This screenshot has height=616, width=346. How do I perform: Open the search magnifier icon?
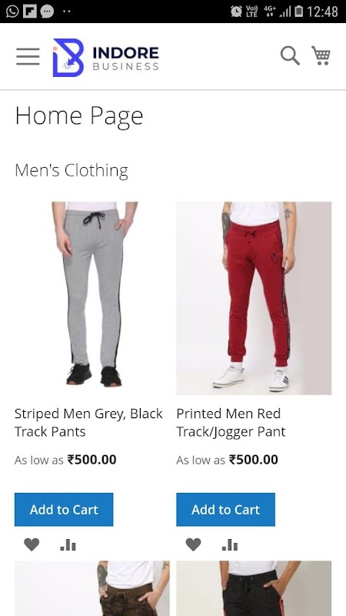coord(291,55)
